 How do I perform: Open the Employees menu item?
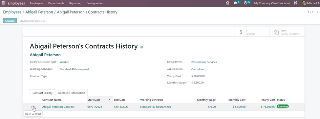(x=36, y=3)
